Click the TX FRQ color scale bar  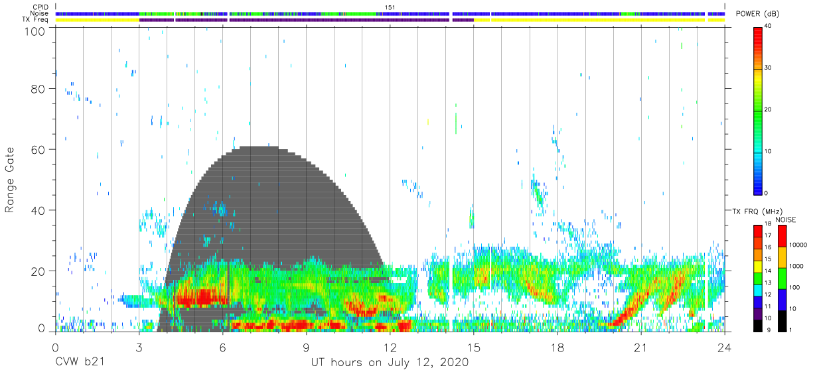pyautogui.click(x=758, y=278)
